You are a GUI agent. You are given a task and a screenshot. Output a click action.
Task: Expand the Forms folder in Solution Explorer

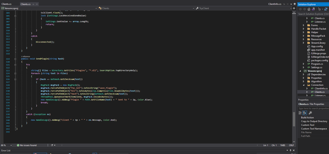click(x=304, y=25)
